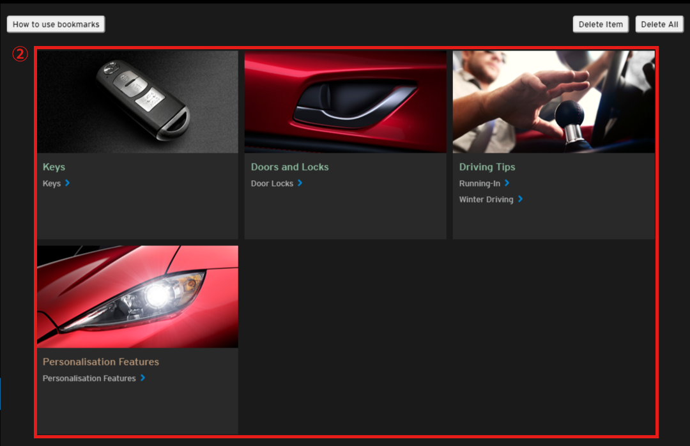This screenshot has width=690, height=446.
Task: Open the gear shift driving image
Action: coord(553,102)
